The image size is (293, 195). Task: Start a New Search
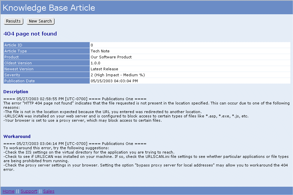pos(41,21)
